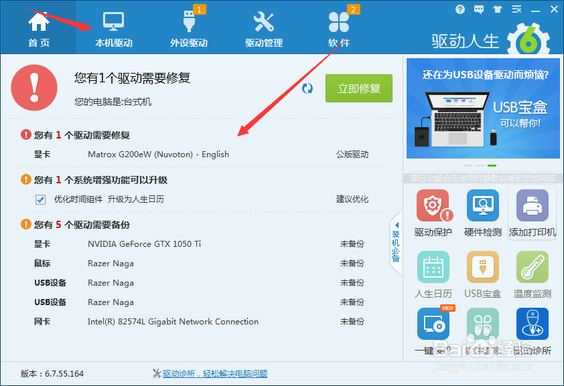The width and height of the screenshot is (564, 386).
Task: Switch to the 本机驱动 tab
Action: (114, 29)
